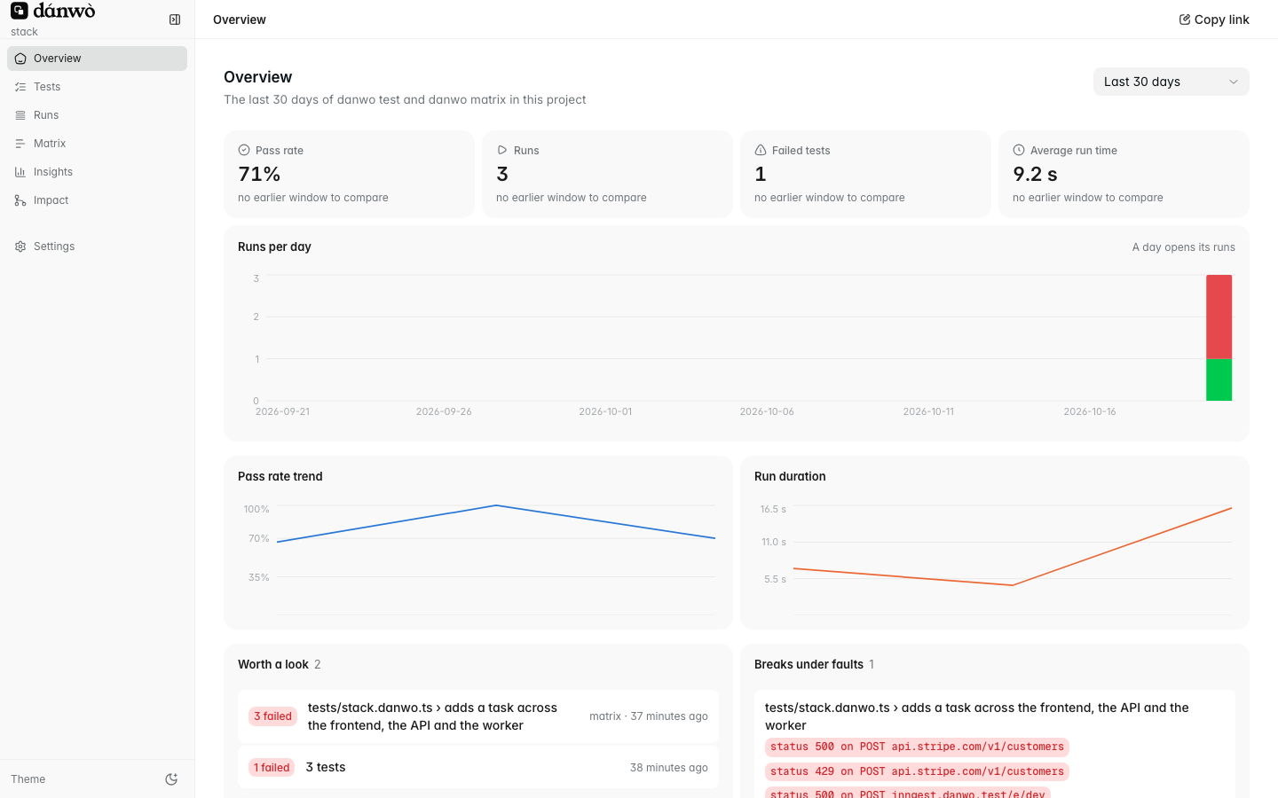Click the Pass rate 71% card
1278x798 pixels.
click(x=349, y=174)
